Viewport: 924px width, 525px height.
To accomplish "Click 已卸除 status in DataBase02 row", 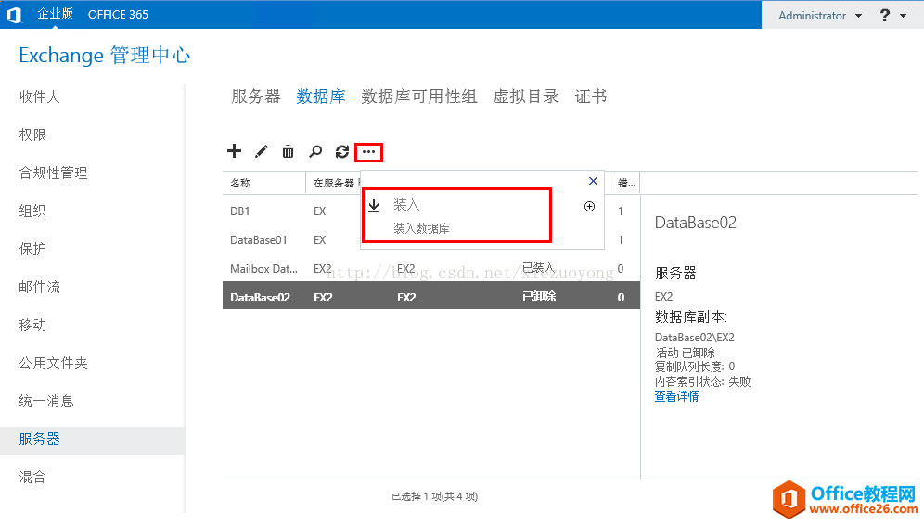I will [x=539, y=297].
